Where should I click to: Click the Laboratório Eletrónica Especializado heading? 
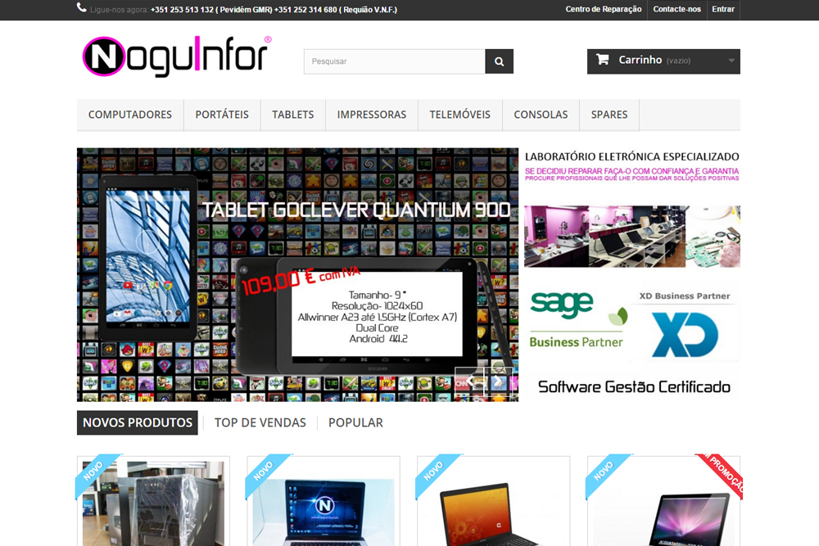click(632, 156)
